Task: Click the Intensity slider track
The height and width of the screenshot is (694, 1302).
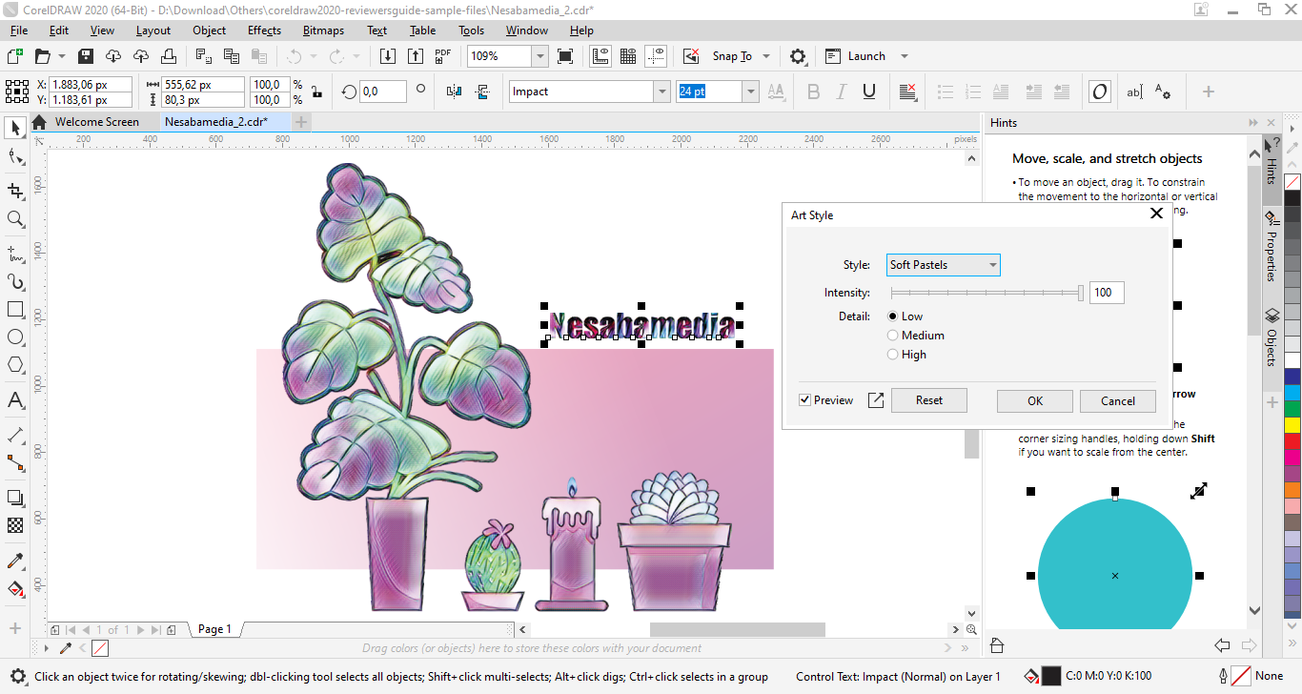Action: [982, 294]
